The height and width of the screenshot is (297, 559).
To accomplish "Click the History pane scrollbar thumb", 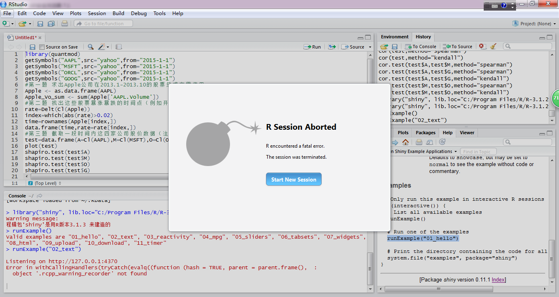I will pos(552,113).
